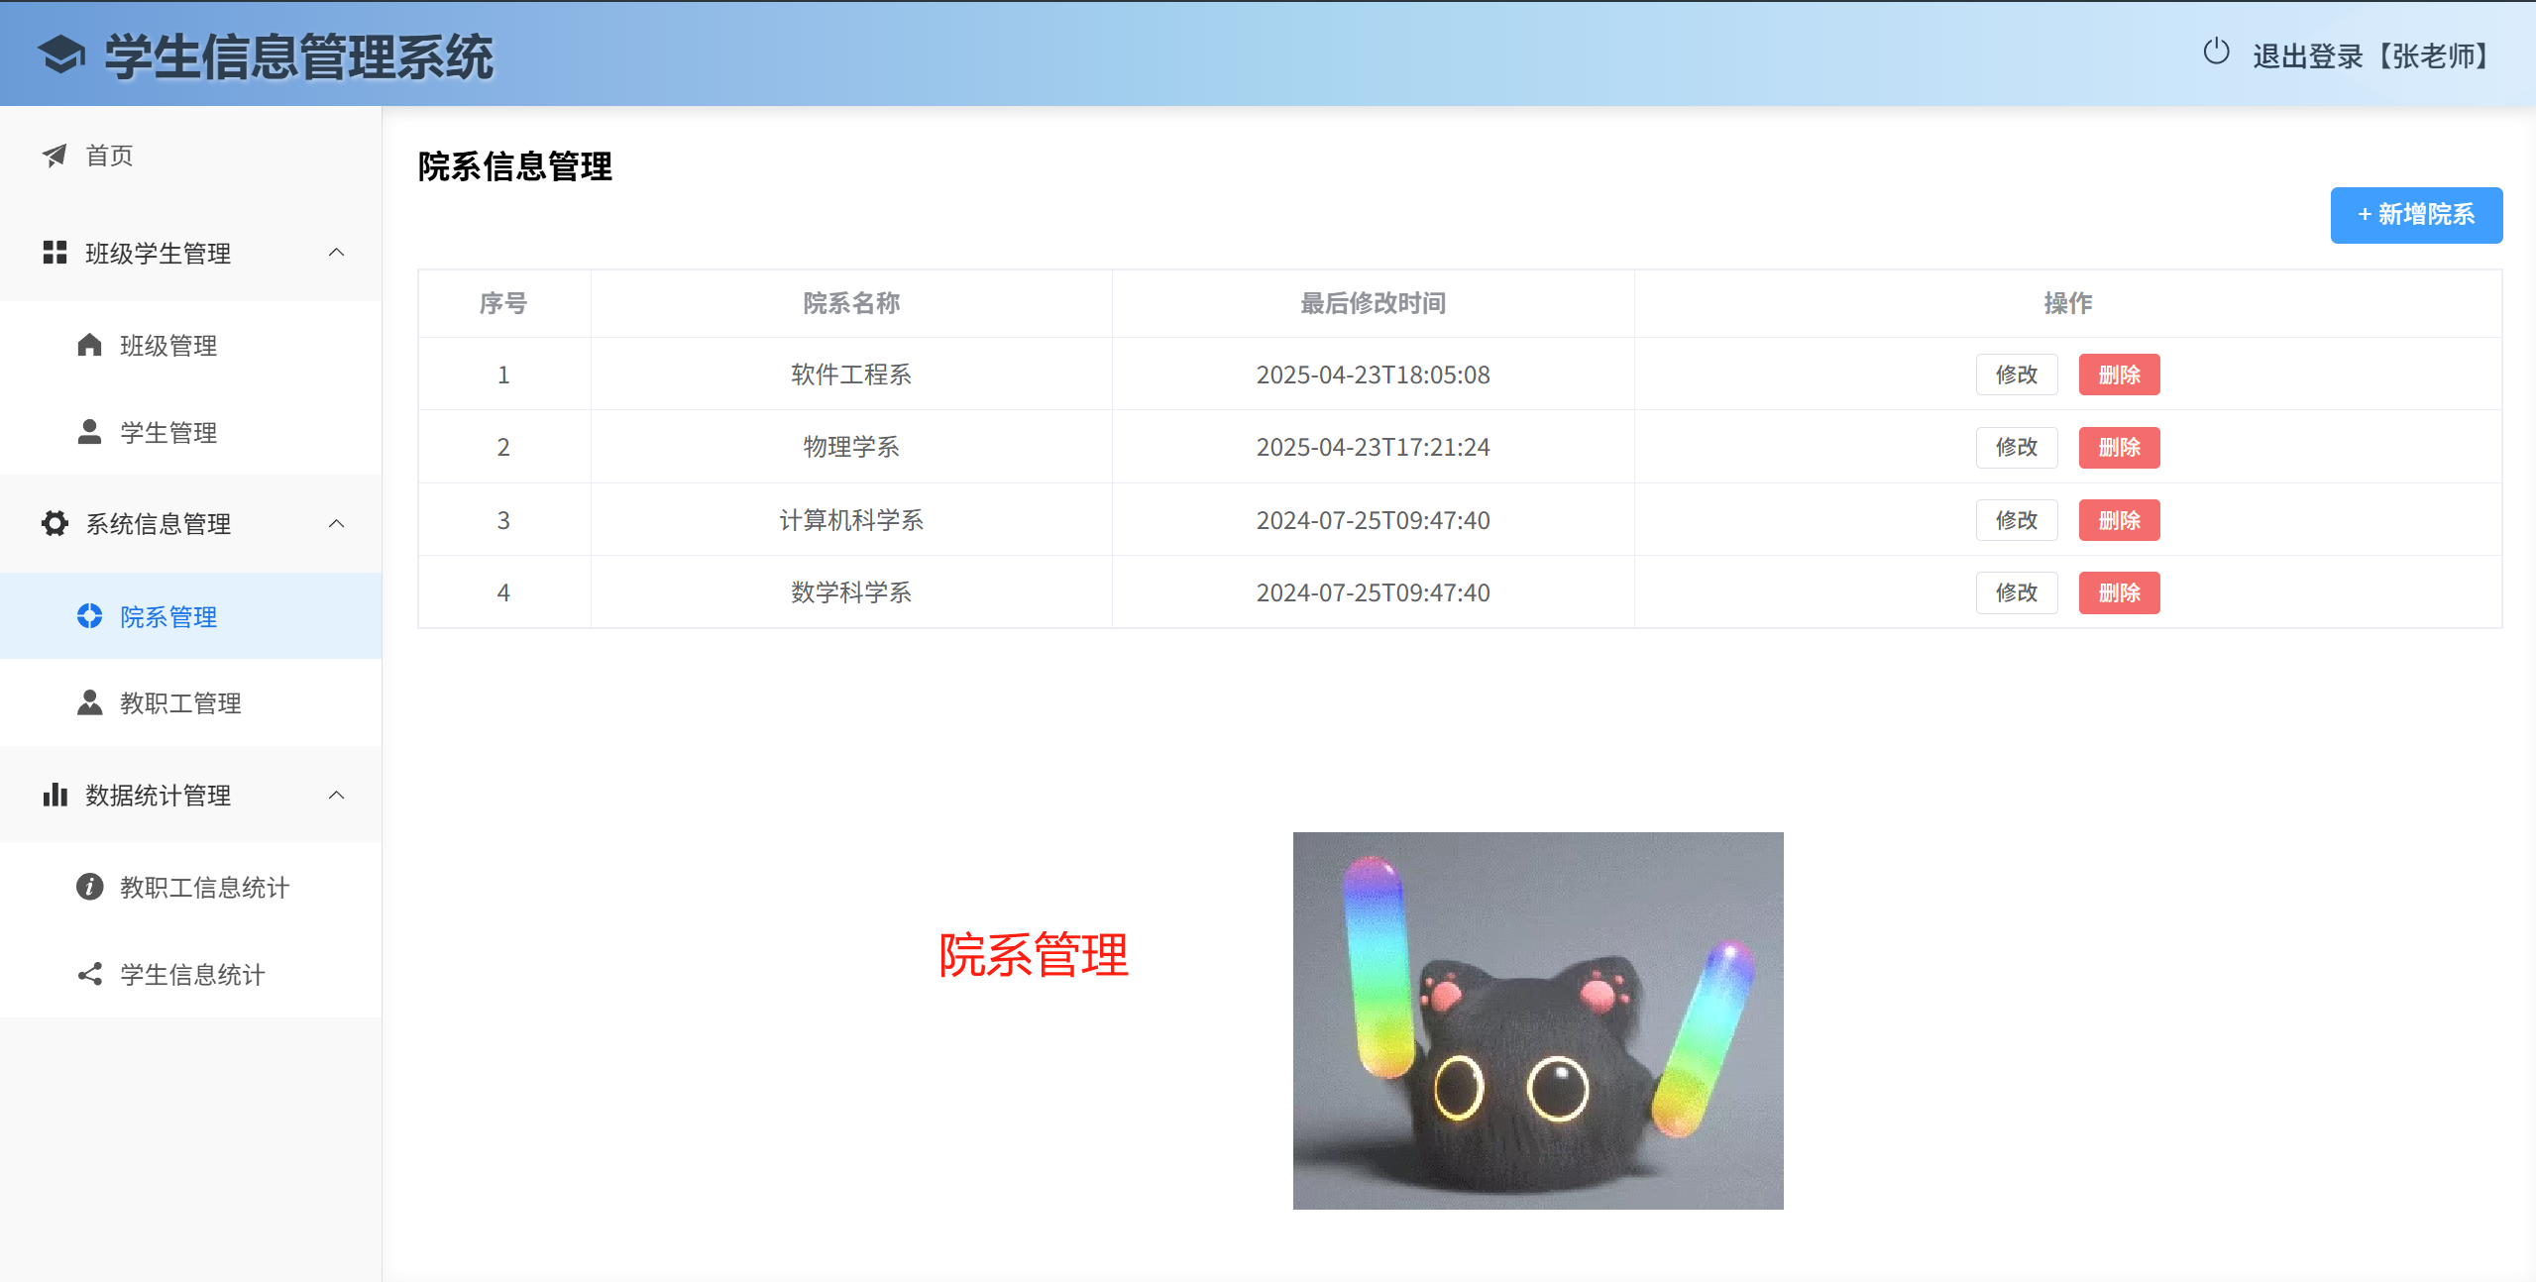Image resolution: width=2536 pixels, height=1282 pixels.
Task: Click 修改 for 软件工程系 row
Action: (2016, 374)
